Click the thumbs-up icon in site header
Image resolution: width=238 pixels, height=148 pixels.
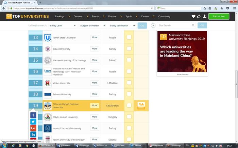199,16
